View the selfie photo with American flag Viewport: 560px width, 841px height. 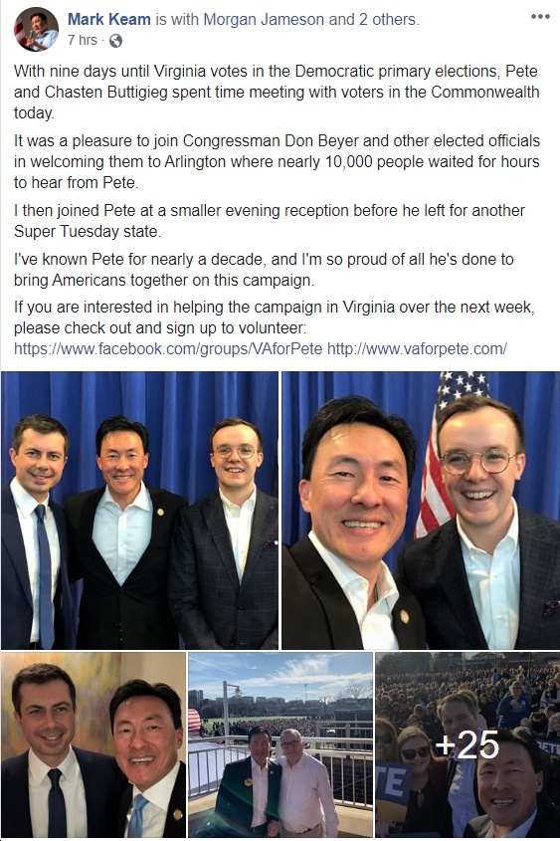[x=421, y=510]
